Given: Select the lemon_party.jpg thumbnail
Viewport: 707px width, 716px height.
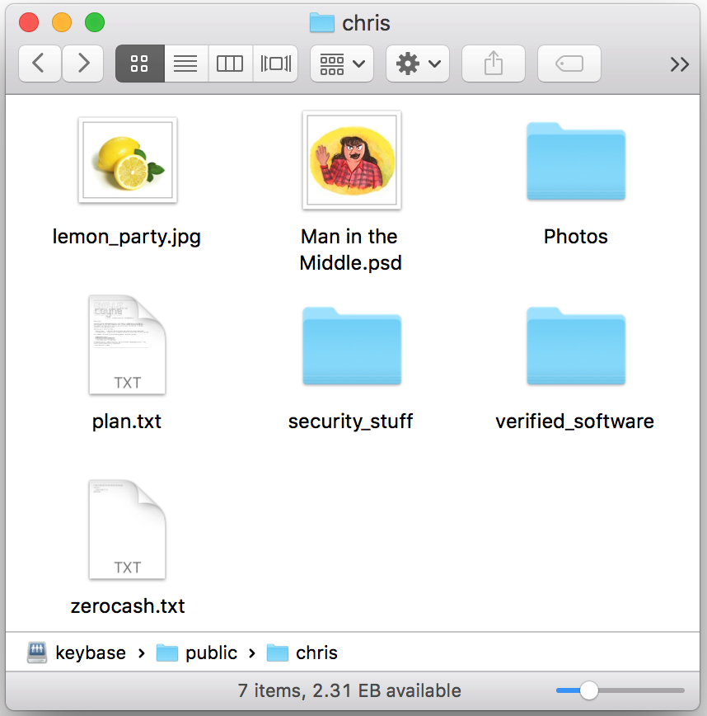Looking at the screenshot, I should point(128,160).
